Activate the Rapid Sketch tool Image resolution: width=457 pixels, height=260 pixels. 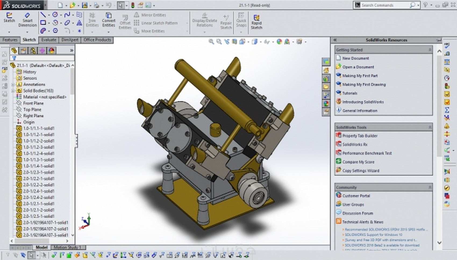[x=256, y=22]
